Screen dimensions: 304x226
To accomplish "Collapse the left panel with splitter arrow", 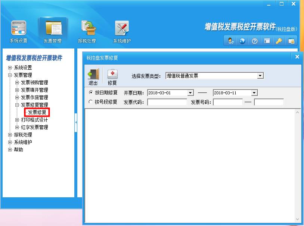I will 76,122.
